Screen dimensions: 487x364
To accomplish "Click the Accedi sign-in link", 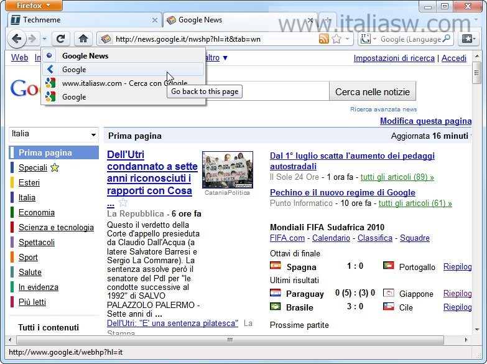I will tap(454, 58).
